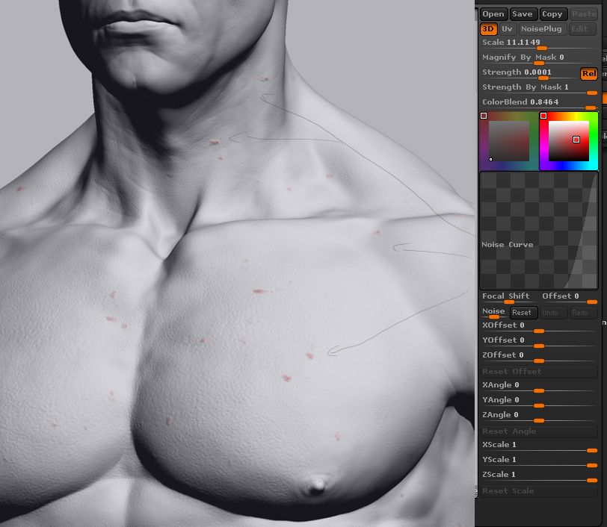Adjust the ZAngle slider
607x527 pixels.
point(538,416)
